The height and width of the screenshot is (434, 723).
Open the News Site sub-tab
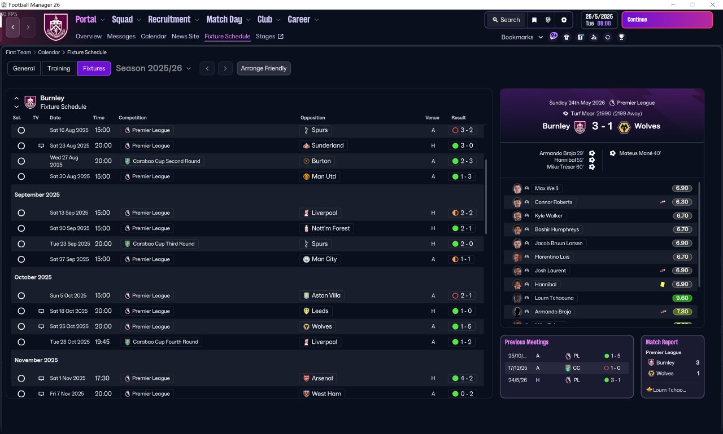[185, 37]
